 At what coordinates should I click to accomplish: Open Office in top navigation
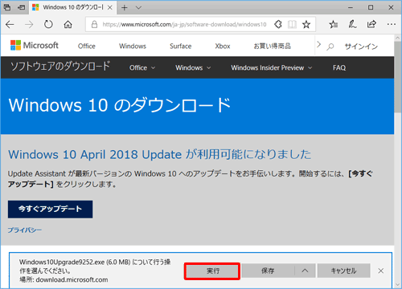(x=87, y=46)
